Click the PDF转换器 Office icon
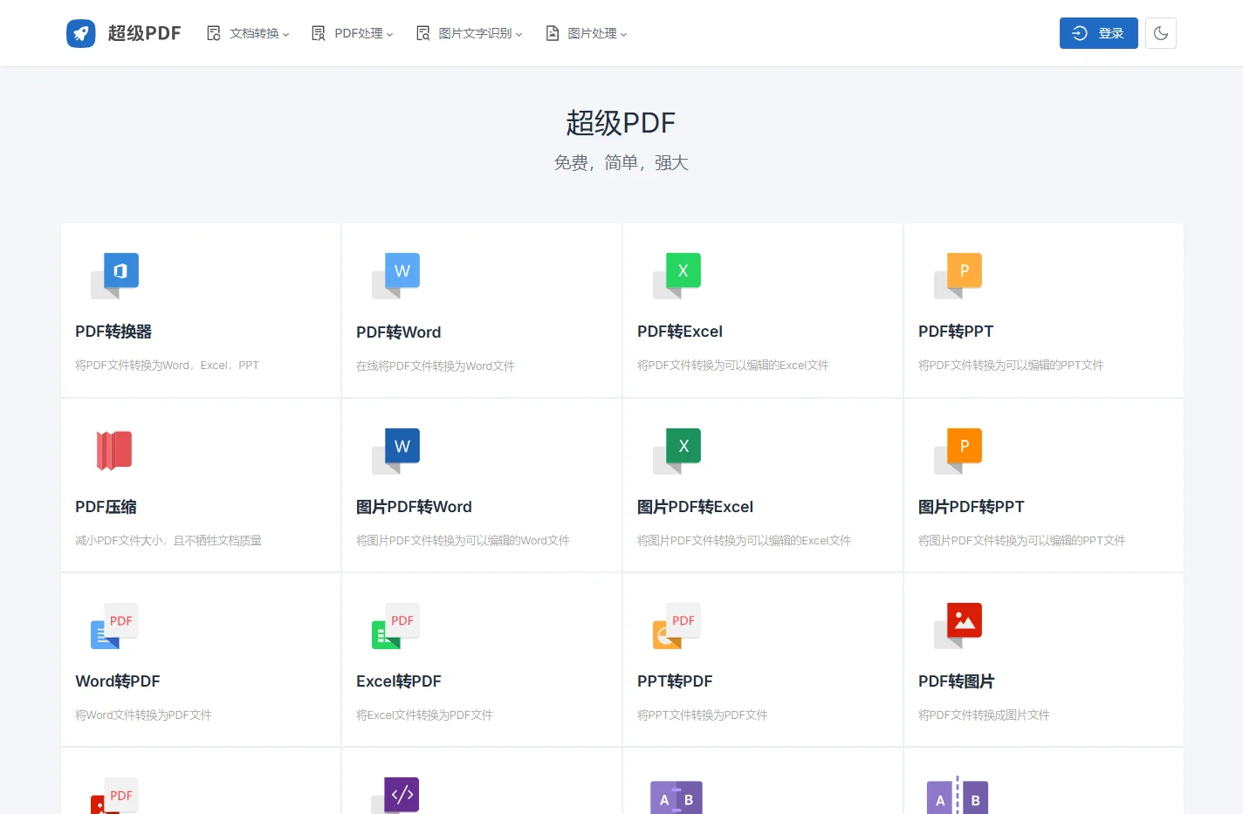Screen dimensions: 1243x814 pyautogui.click(x=115, y=276)
